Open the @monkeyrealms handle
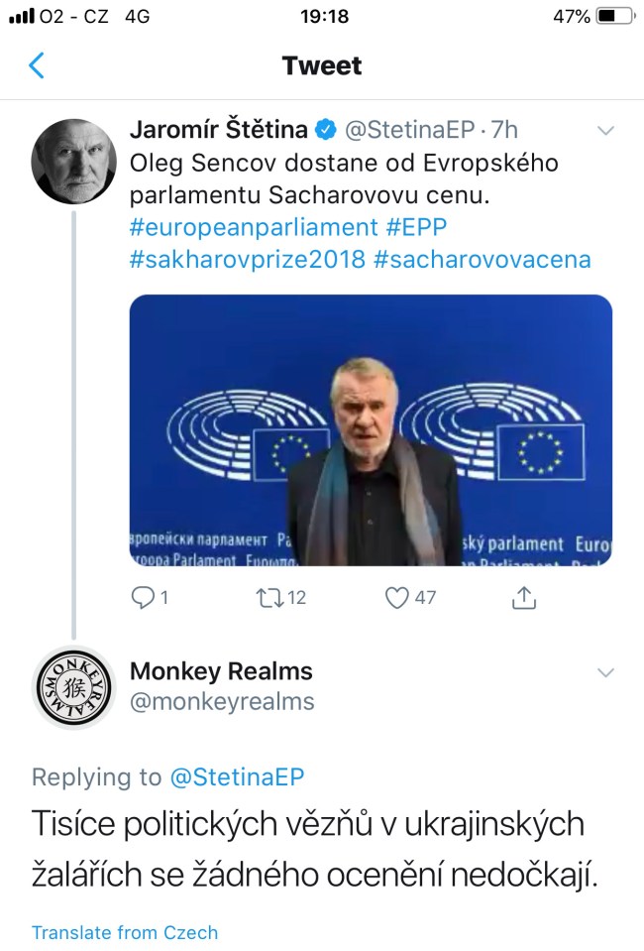644x951 pixels. point(222,702)
